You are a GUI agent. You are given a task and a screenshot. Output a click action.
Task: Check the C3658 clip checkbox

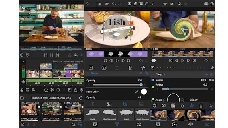[x=82, y=107]
